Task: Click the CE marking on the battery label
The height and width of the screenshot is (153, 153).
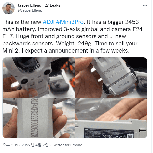Action: pos(118,137)
